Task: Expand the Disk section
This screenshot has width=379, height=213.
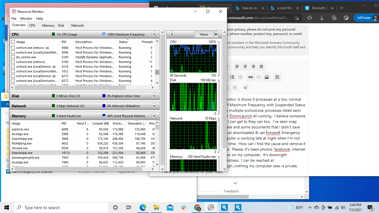Action: point(154,96)
